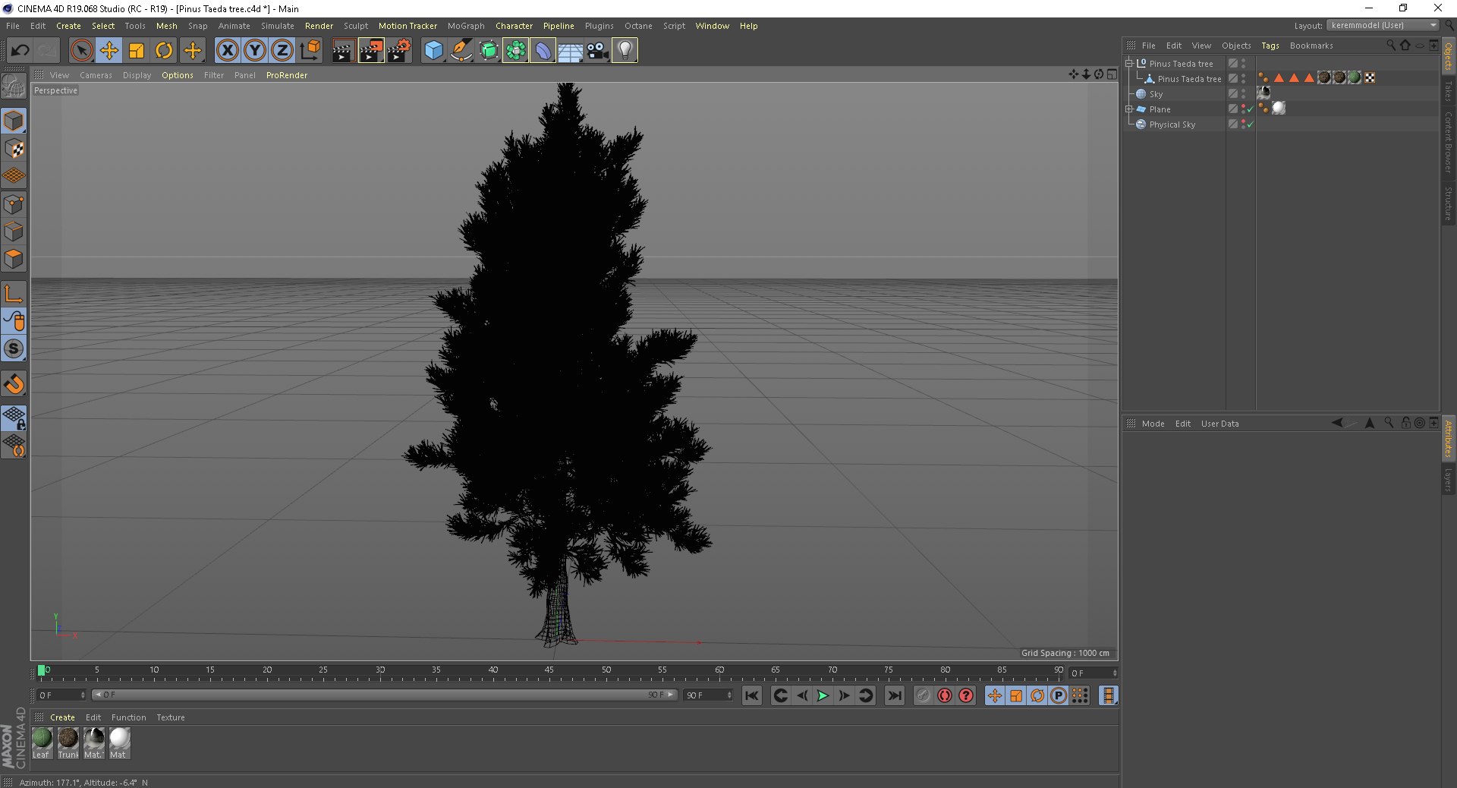This screenshot has height=788, width=1457.
Task: Add a Cube primitive object
Action: tap(433, 51)
